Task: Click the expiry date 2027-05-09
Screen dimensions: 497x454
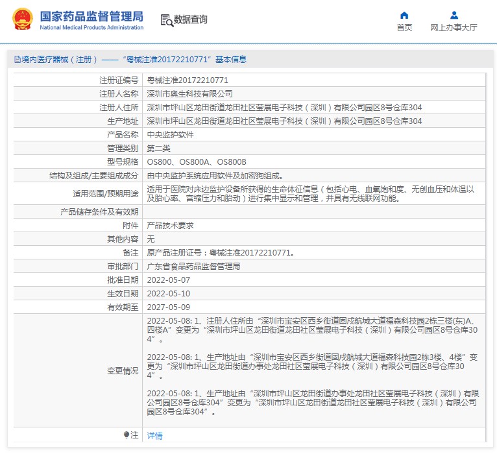Action: click(x=169, y=307)
